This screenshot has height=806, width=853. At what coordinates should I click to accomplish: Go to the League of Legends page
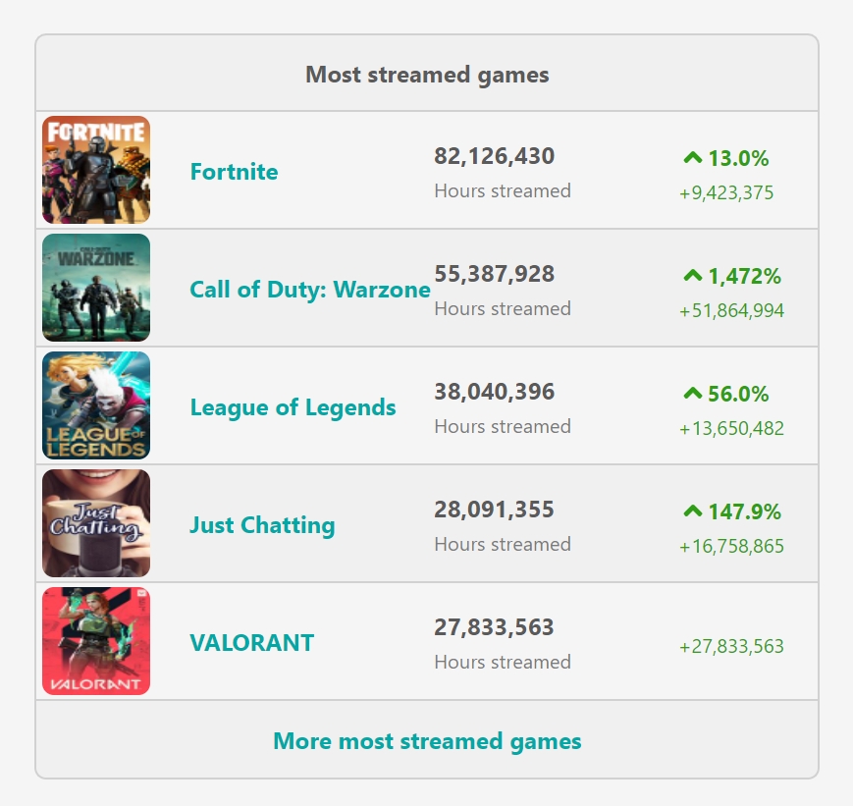click(293, 407)
